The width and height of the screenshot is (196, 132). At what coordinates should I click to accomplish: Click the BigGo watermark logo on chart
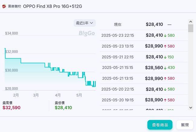coord(87,33)
